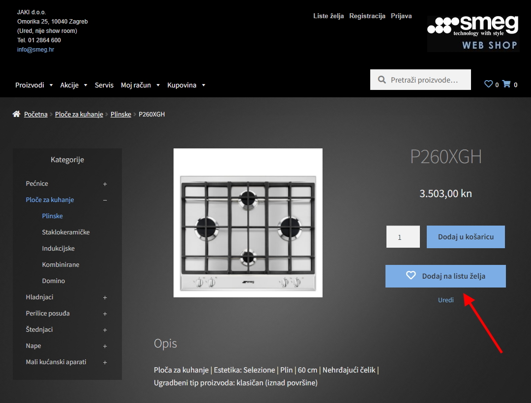531x403 pixels.
Task: Select the Staklokeramičke subcategory
Action: [x=66, y=232]
